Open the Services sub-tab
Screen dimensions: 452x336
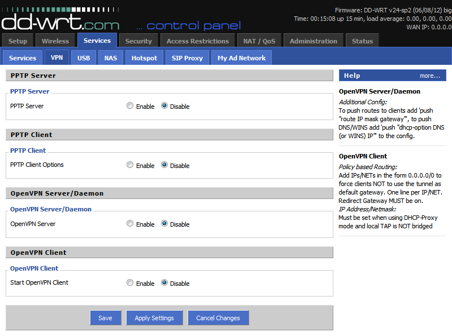point(23,58)
